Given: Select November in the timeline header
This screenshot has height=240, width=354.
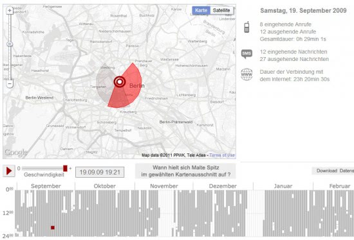Looking at the screenshot, I should [164, 186].
